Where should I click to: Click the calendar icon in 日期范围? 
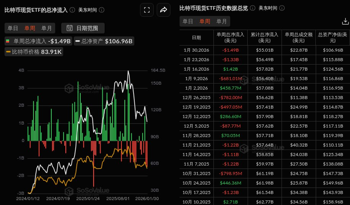[x=70, y=28]
